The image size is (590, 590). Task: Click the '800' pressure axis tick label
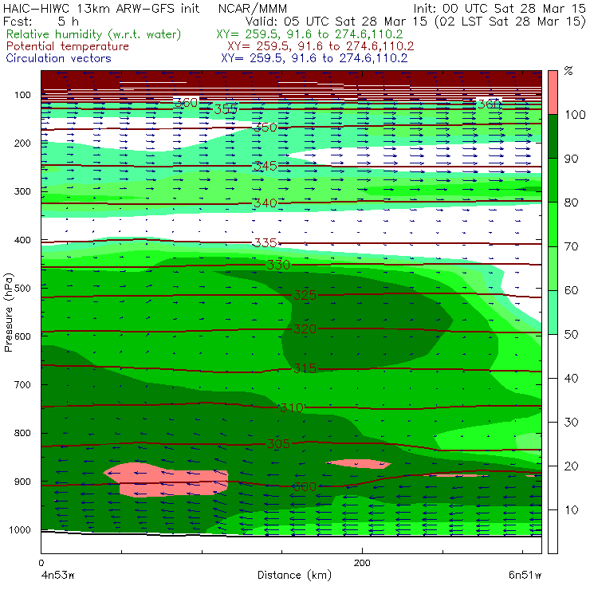click(x=22, y=433)
